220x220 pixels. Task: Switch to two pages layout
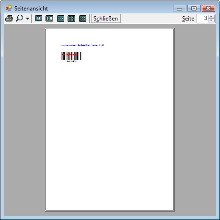[49, 19]
